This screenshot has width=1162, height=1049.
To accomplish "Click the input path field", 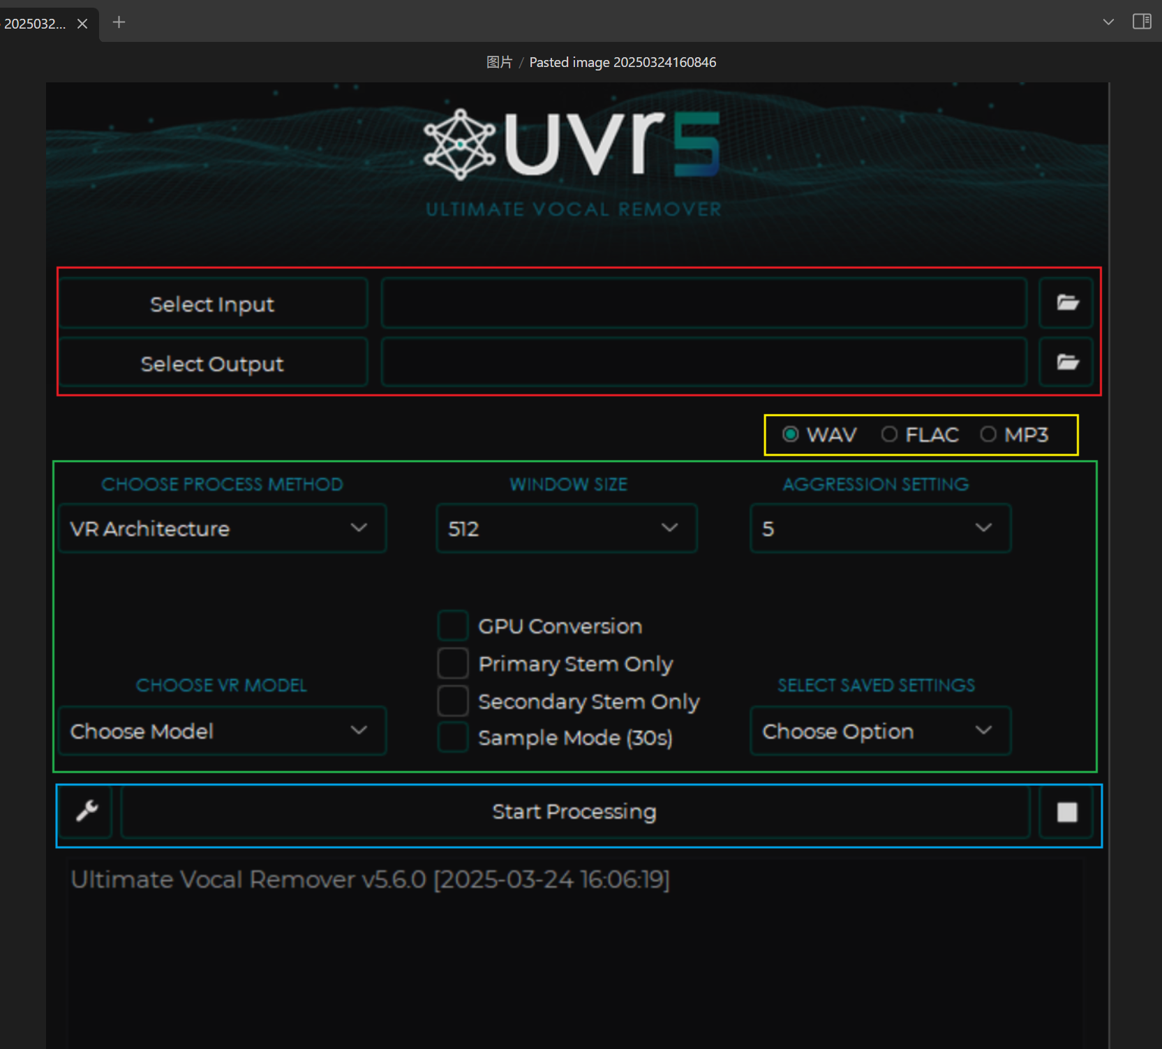I will (704, 303).
